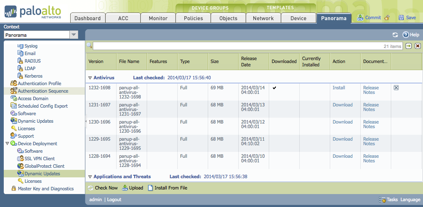Click the Tasks manager icon
This screenshot has height=207, width=423.
point(382,200)
